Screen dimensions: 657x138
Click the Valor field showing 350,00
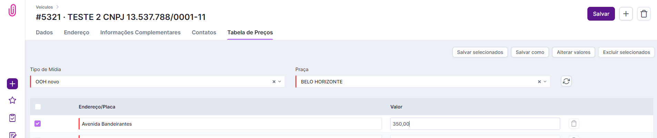(x=474, y=124)
